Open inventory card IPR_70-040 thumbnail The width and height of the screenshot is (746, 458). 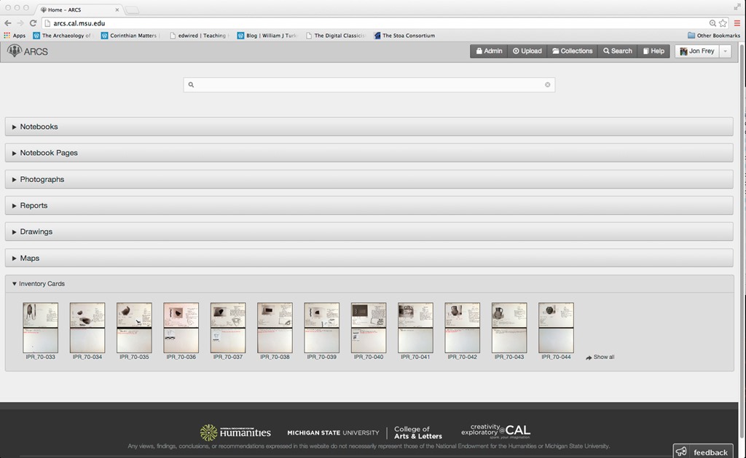click(369, 328)
